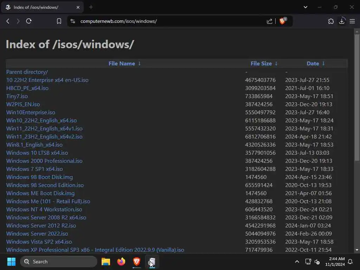Download Windows Me (101 - Retail Full).iso
This screenshot has width=360, height=270.
coord(48,201)
